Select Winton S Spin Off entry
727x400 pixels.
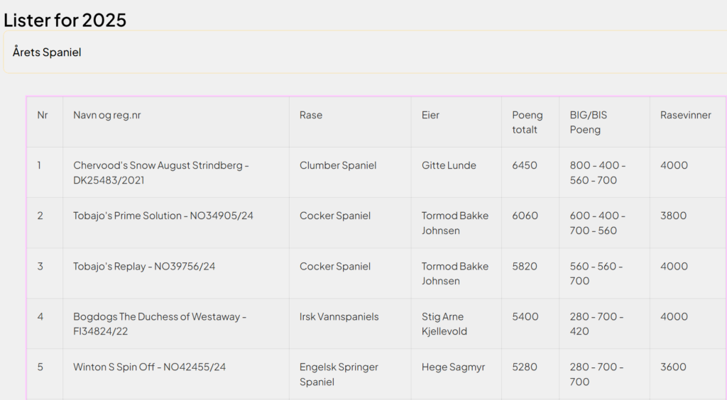149,367
